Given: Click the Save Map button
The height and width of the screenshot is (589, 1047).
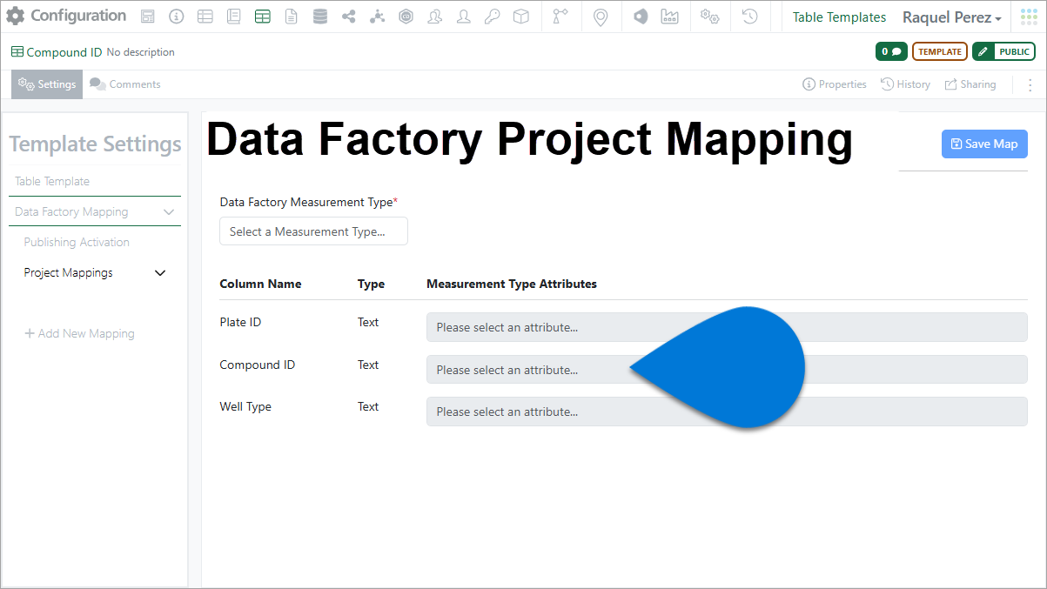Looking at the screenshot, I should click(x=984, y=144).
